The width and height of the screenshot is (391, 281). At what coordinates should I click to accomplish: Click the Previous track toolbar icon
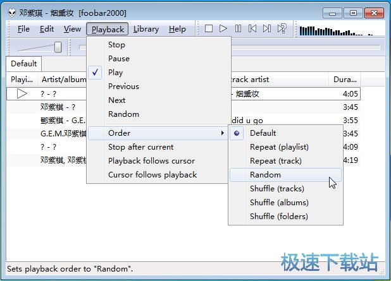(252, 28)
